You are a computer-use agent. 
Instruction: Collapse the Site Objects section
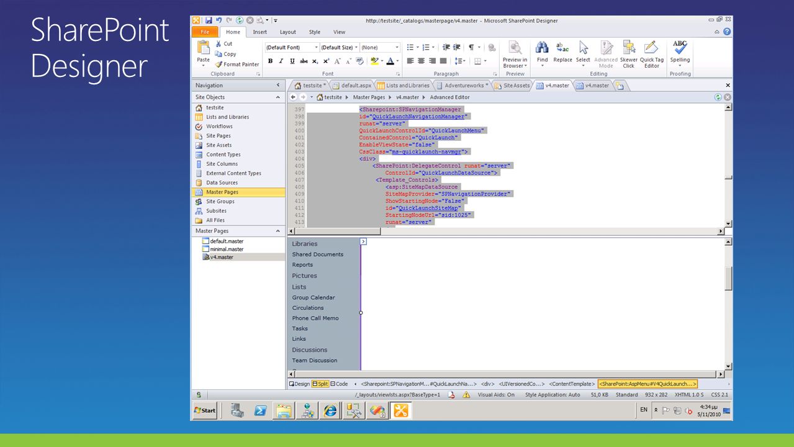point(278,97)
